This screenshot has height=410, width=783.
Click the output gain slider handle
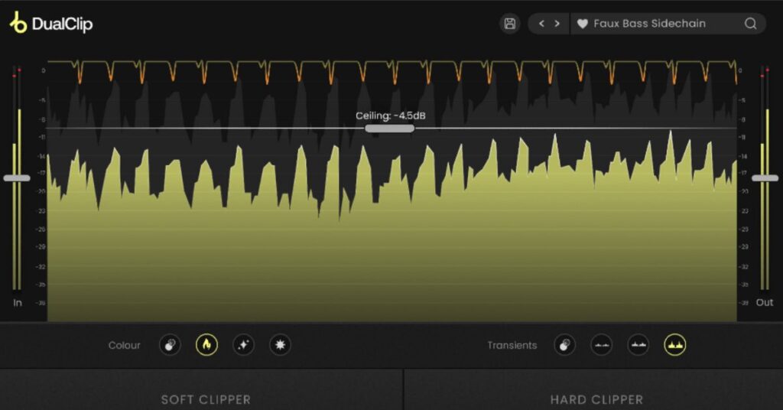[765, 177]
